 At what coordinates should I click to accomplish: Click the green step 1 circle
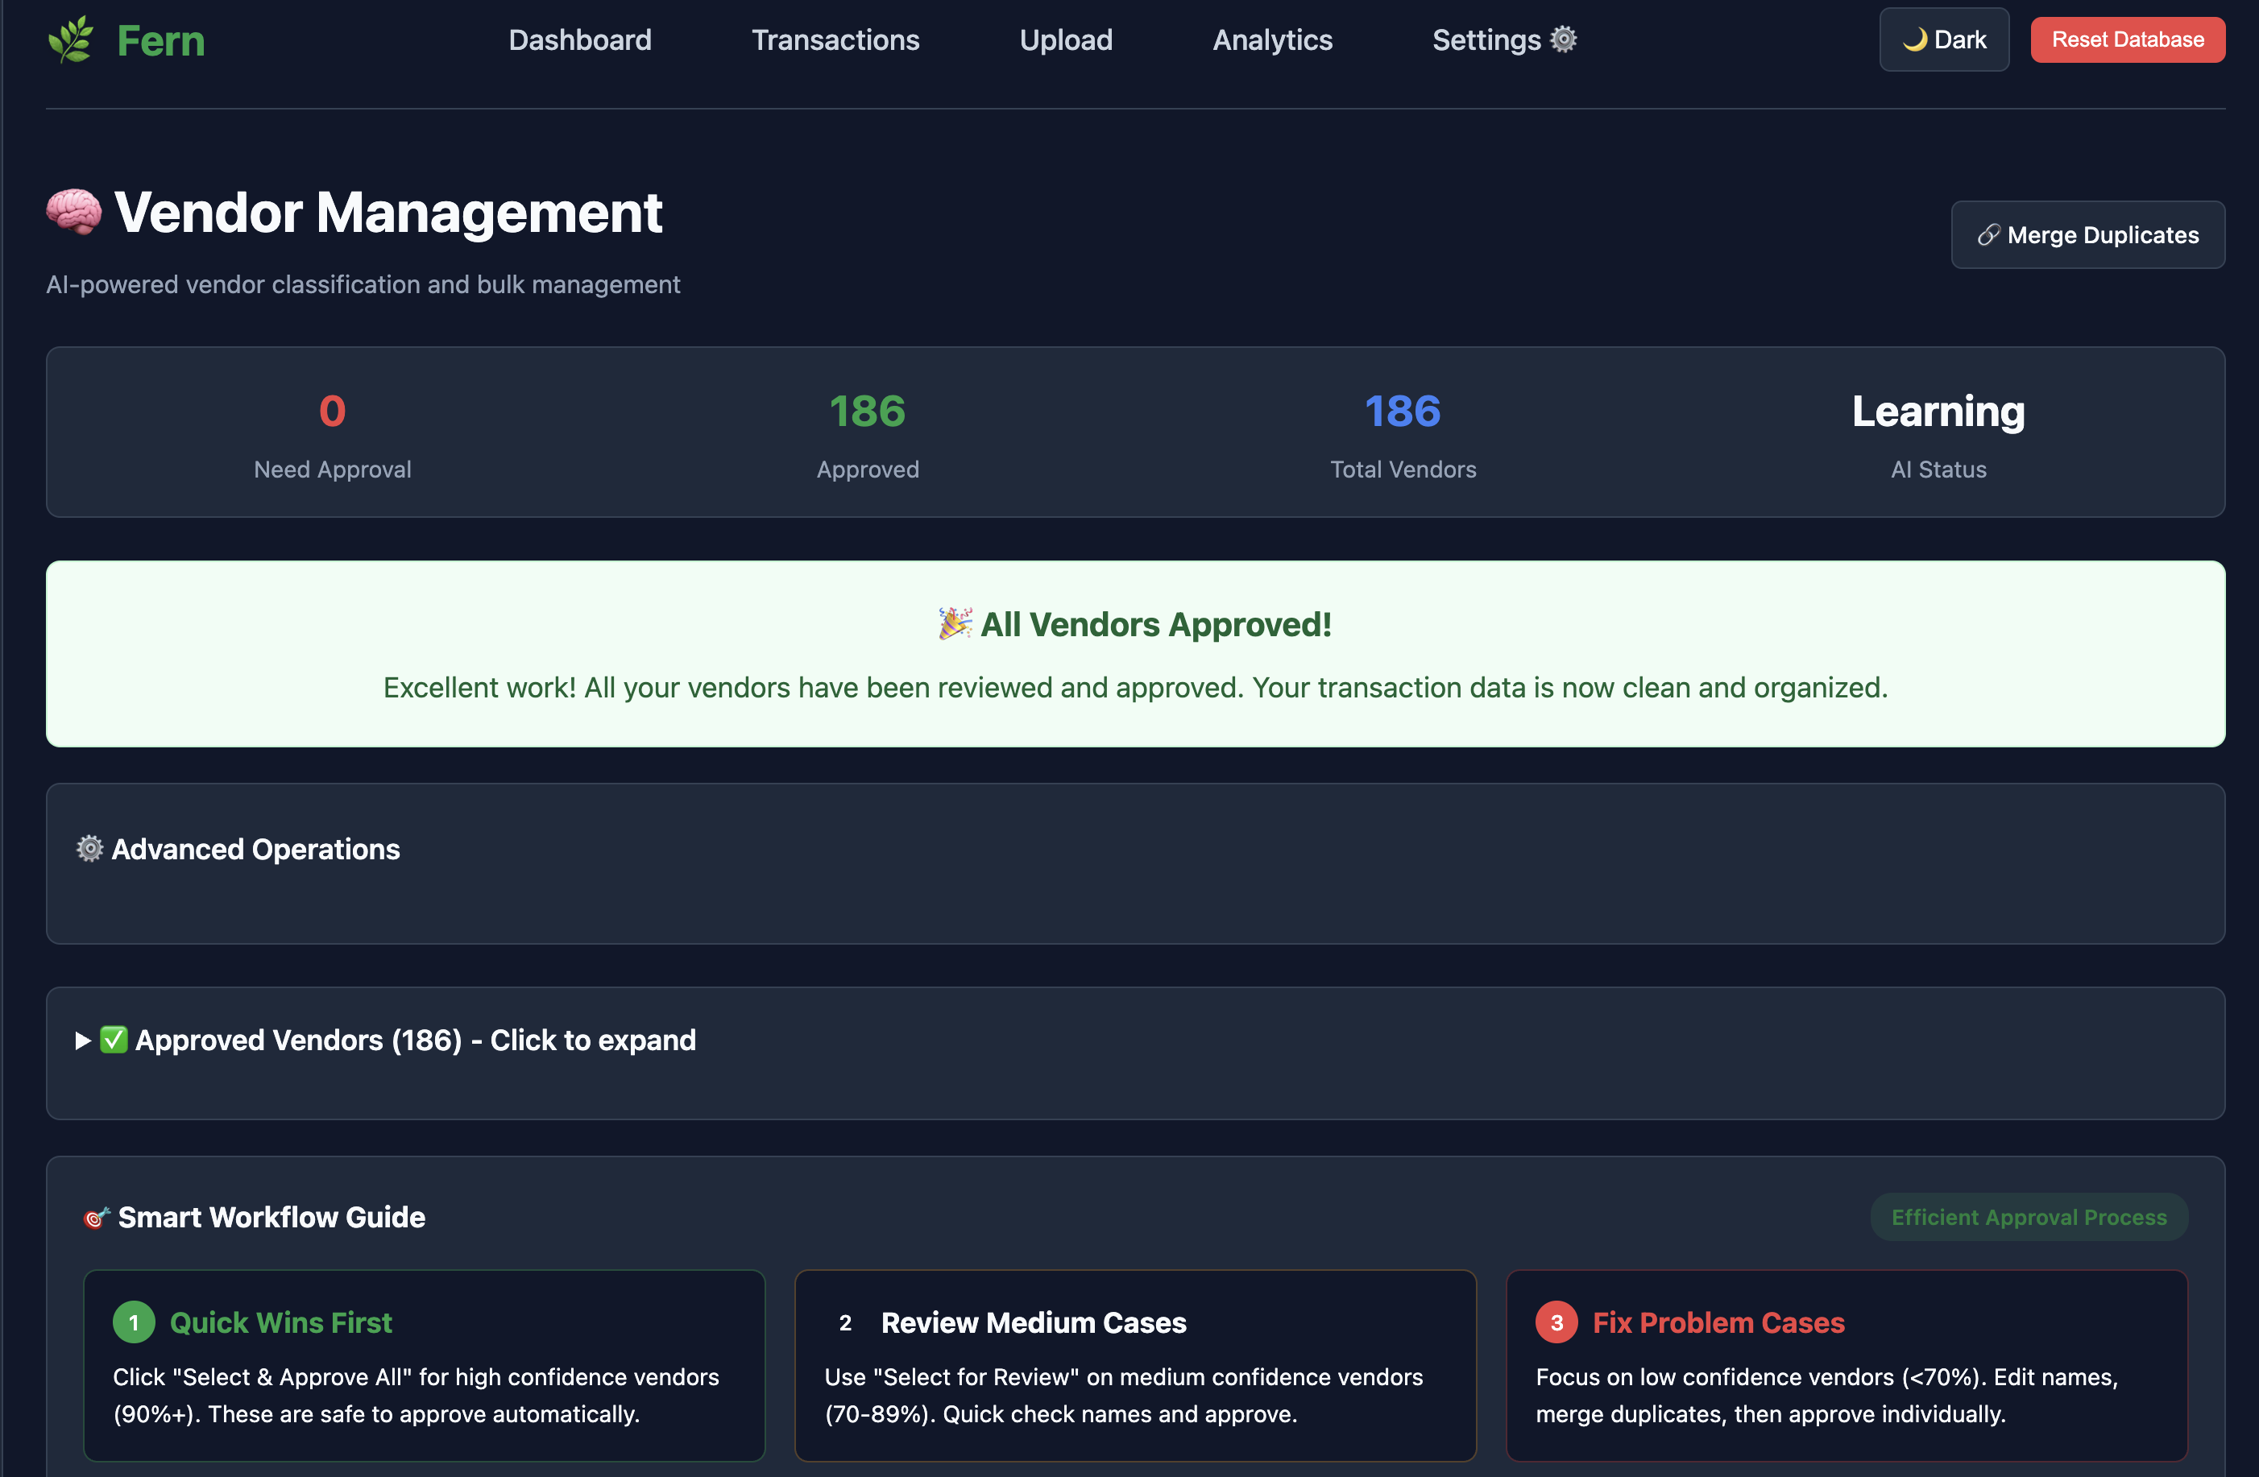(134, 1322)
